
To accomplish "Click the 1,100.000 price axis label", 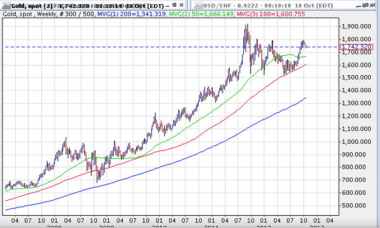I will [356, 129].
